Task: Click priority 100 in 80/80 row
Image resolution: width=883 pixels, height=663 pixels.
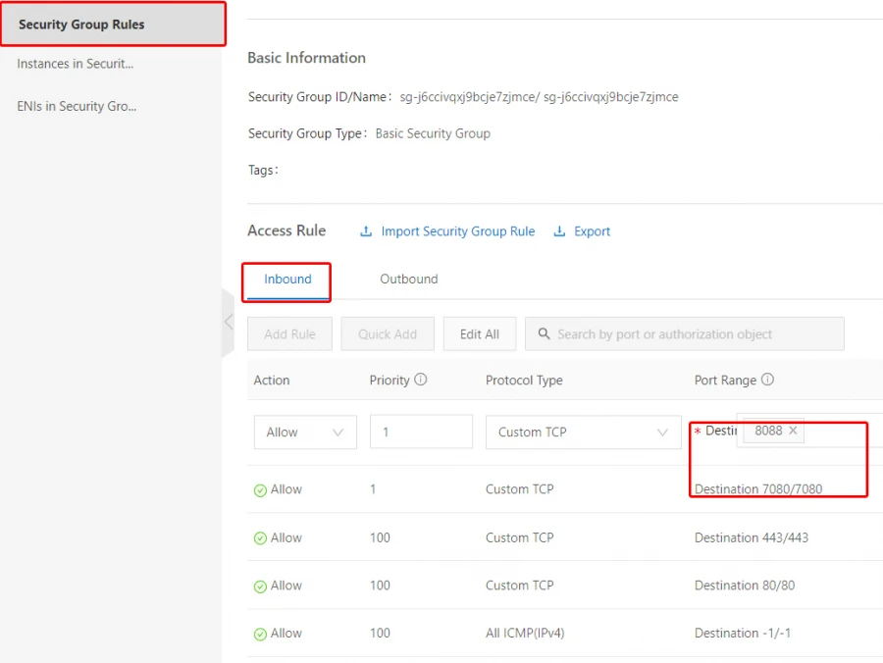Action: (x=380, y=586)
